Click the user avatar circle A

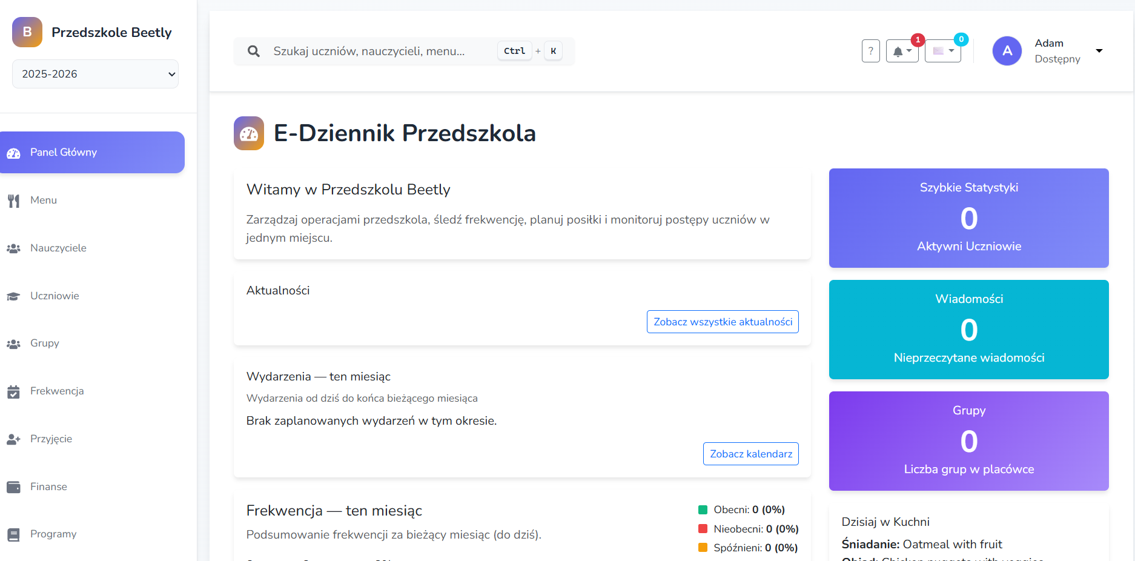click(x=1007, y=51)
